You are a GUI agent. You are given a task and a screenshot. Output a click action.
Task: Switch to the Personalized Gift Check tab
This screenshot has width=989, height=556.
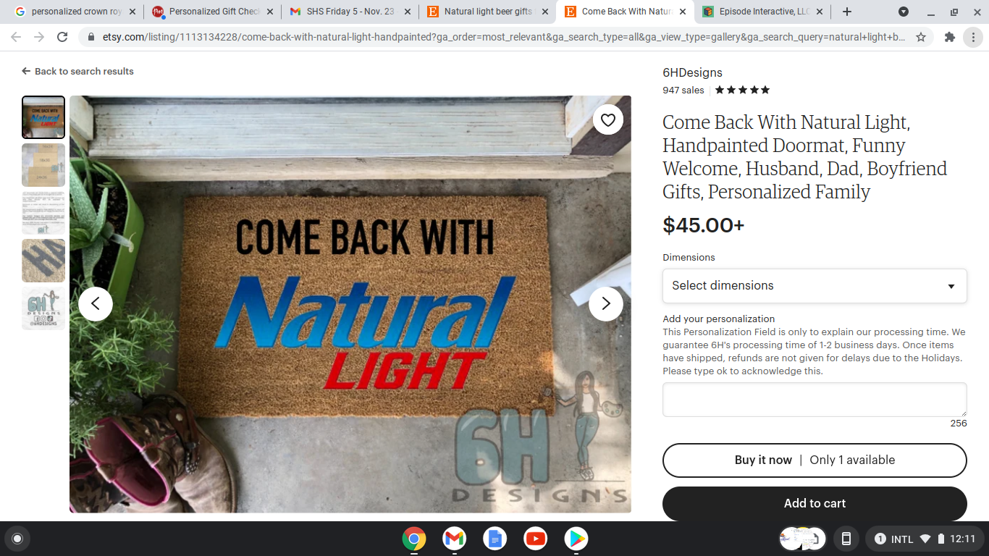click(x=213, y=12)
